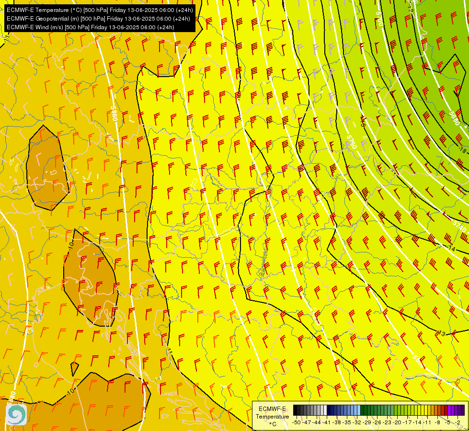Click the white swatch left of -41 tick
This screenshot has height=431, width=469.
click(x=325, y=410)
